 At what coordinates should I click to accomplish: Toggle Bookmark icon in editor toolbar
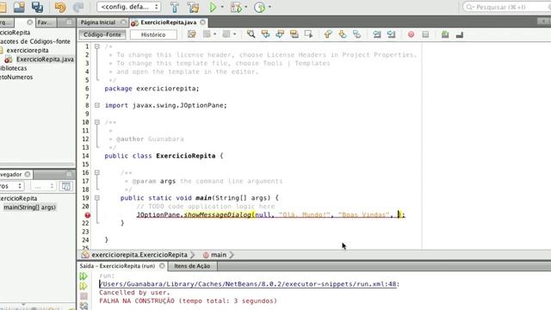[x=356, y=34]
